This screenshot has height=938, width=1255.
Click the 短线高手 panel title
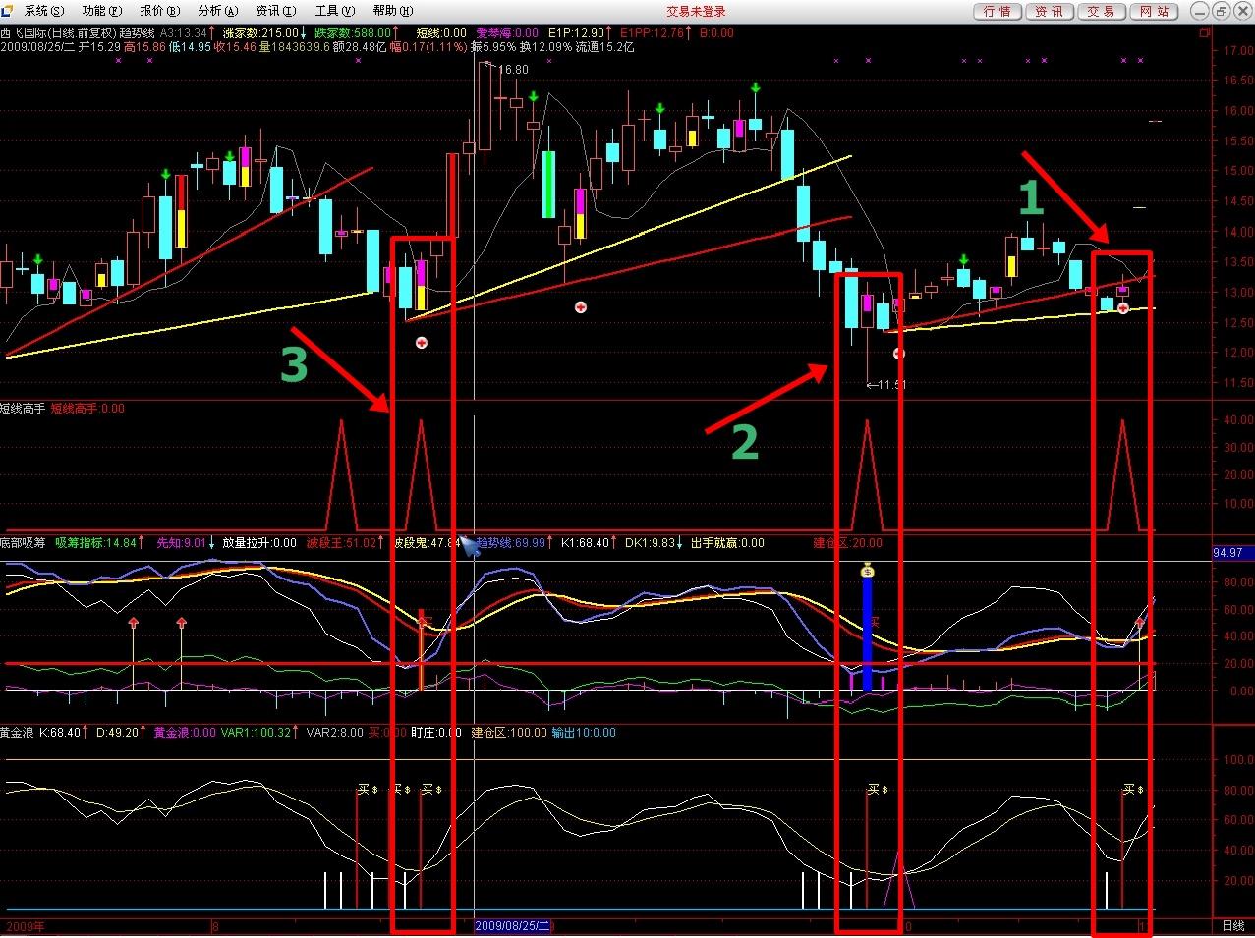[x=23, y=409]
